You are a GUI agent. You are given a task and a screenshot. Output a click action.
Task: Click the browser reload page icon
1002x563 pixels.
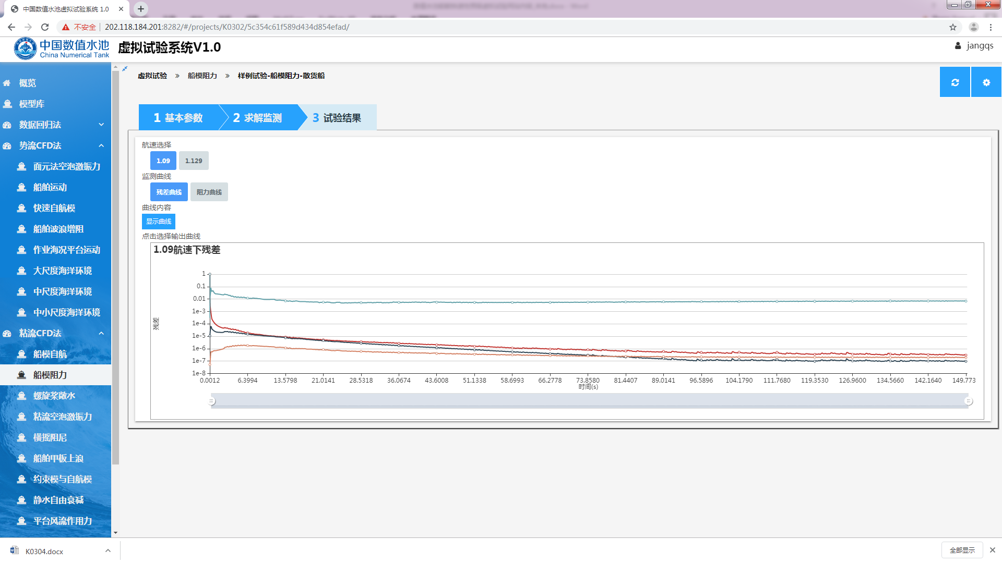(45, 27)
